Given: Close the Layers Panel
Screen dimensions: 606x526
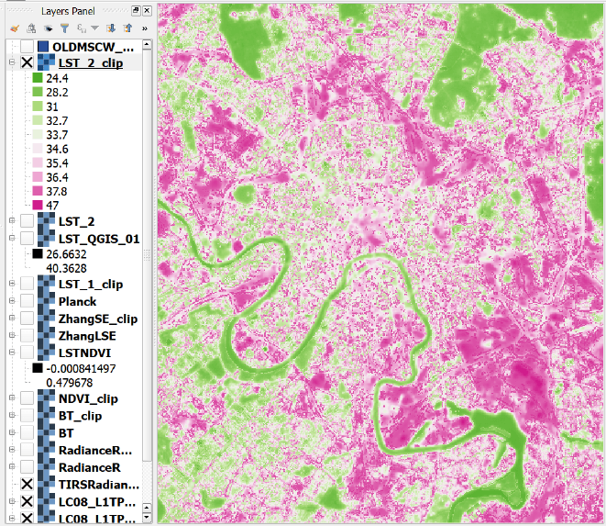Looking at the screenshot, I should [x=147, y=10].
